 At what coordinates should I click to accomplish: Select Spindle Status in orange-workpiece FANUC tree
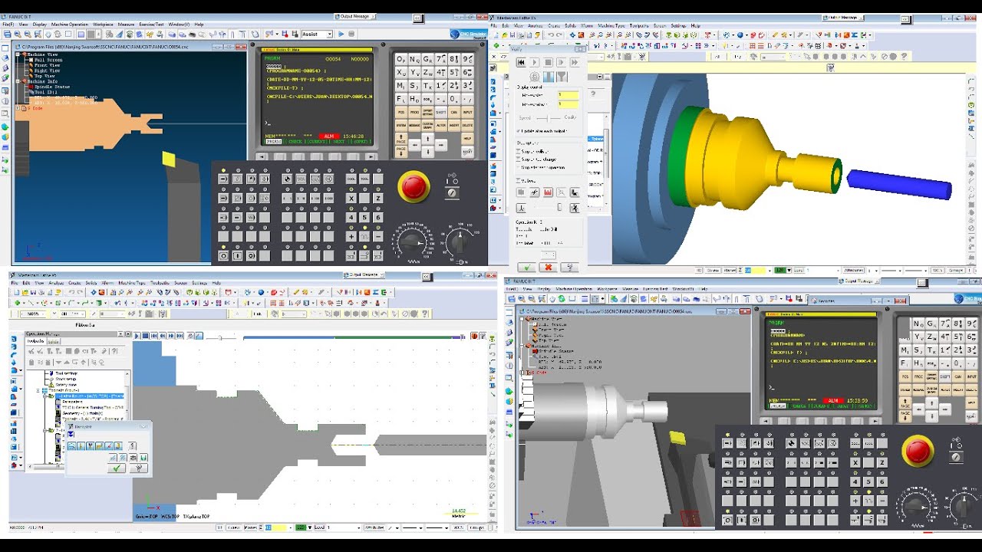(x=51, y=87)
